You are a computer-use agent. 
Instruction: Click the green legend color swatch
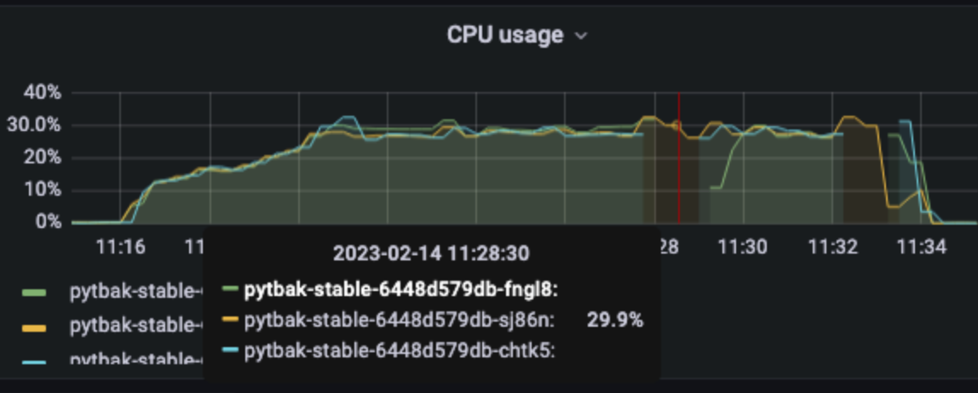tap(34, 292)
